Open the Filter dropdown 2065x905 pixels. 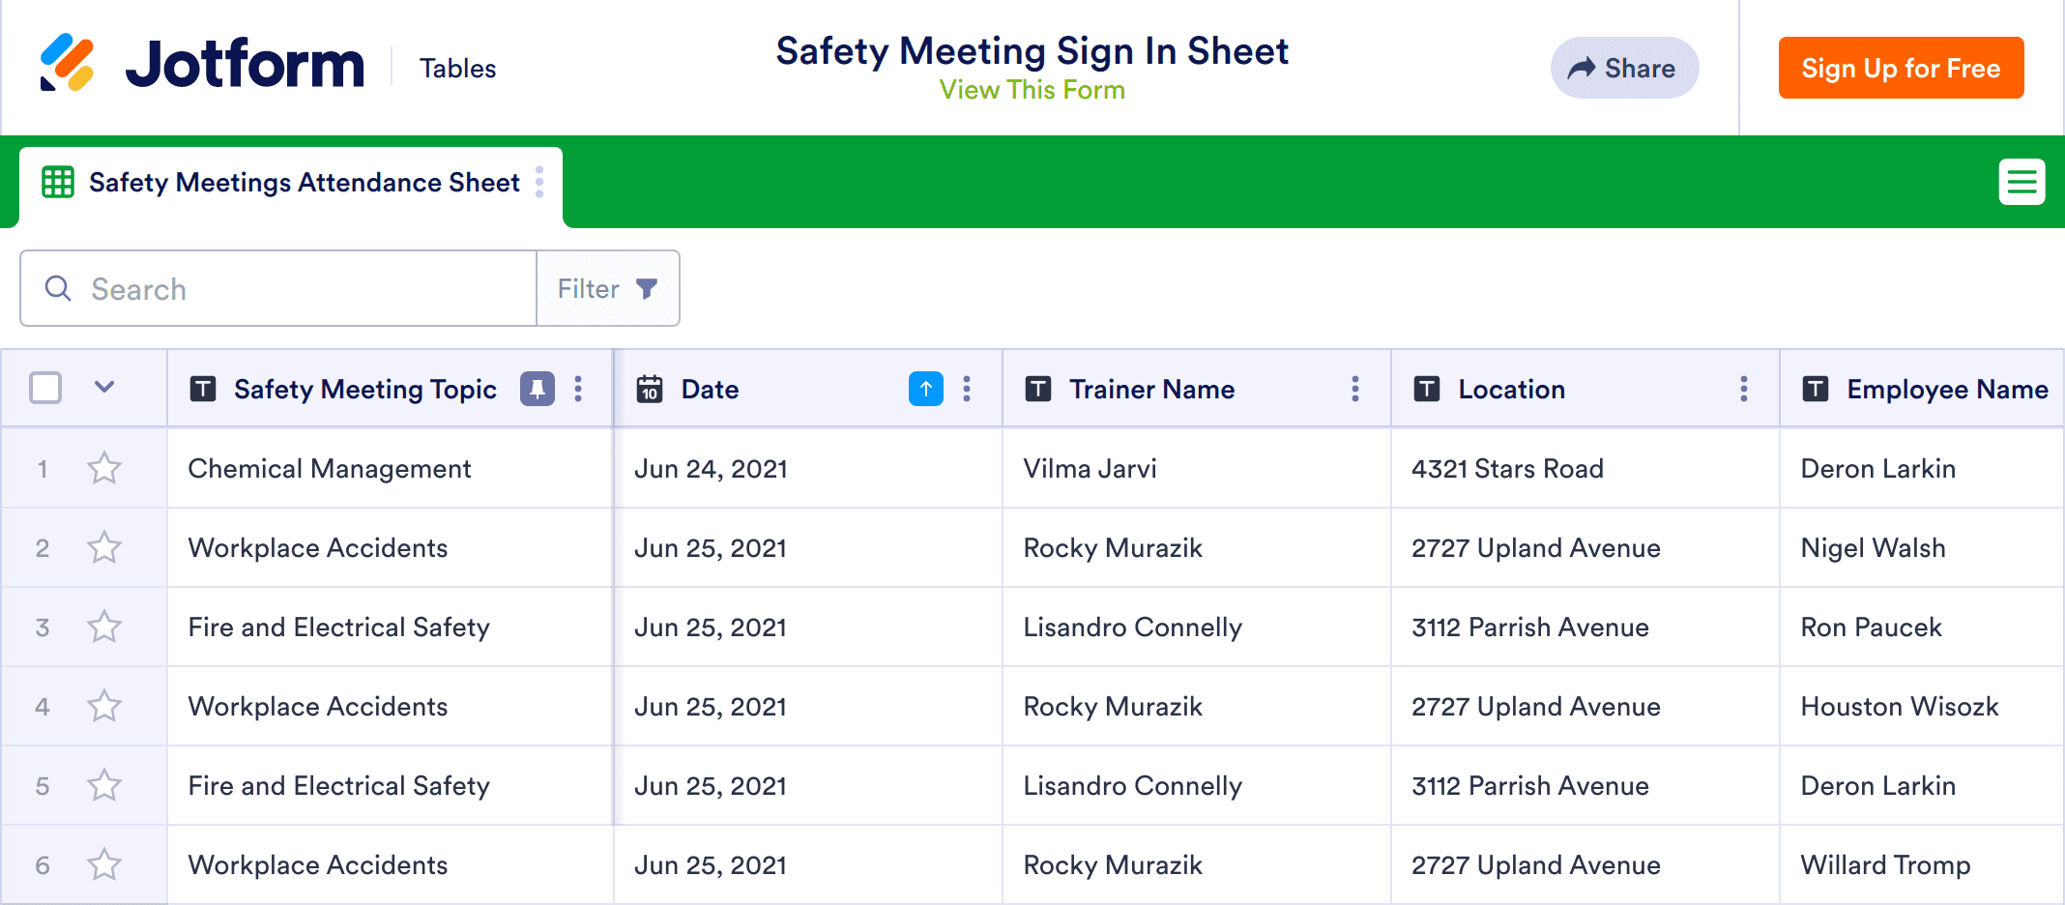608,289
